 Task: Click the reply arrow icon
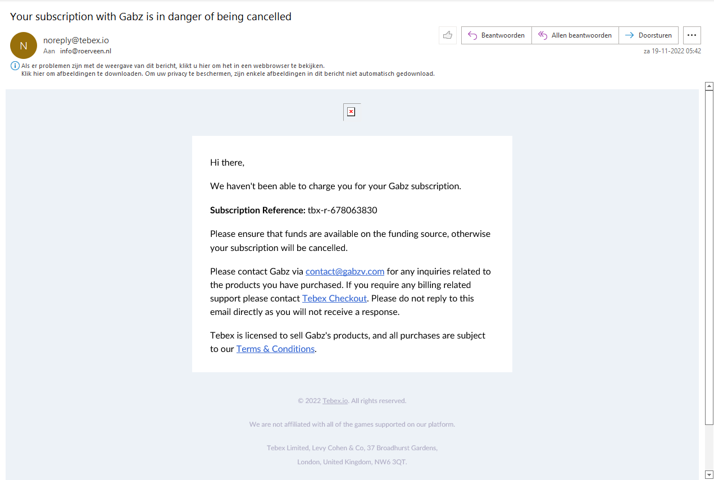click(472, 35)
